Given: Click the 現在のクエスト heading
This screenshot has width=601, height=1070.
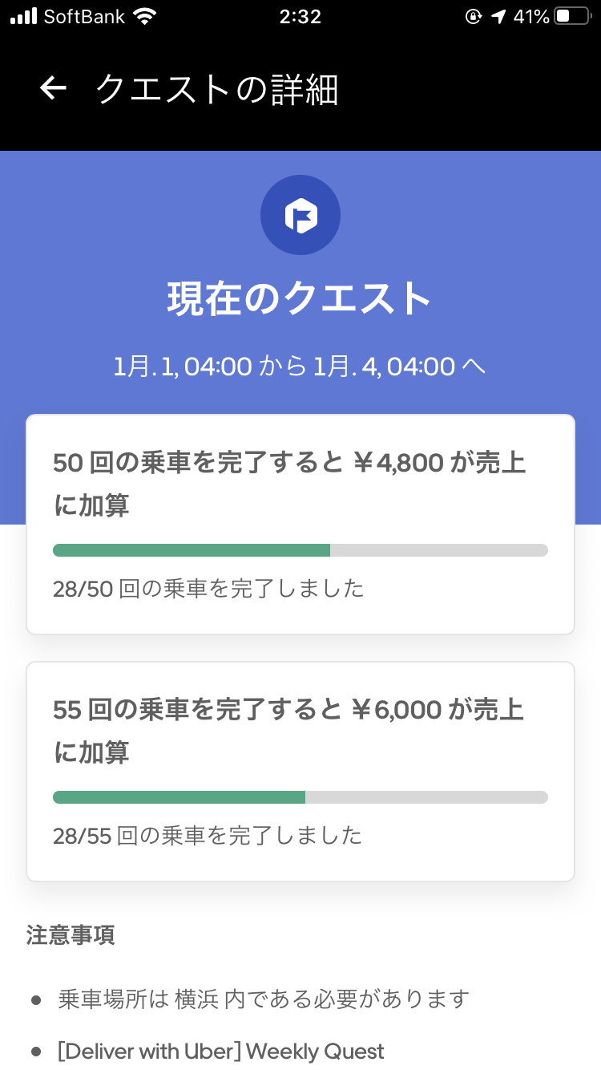Looking at the screenshot, I should pyautogui.click(x=300, y=299).
